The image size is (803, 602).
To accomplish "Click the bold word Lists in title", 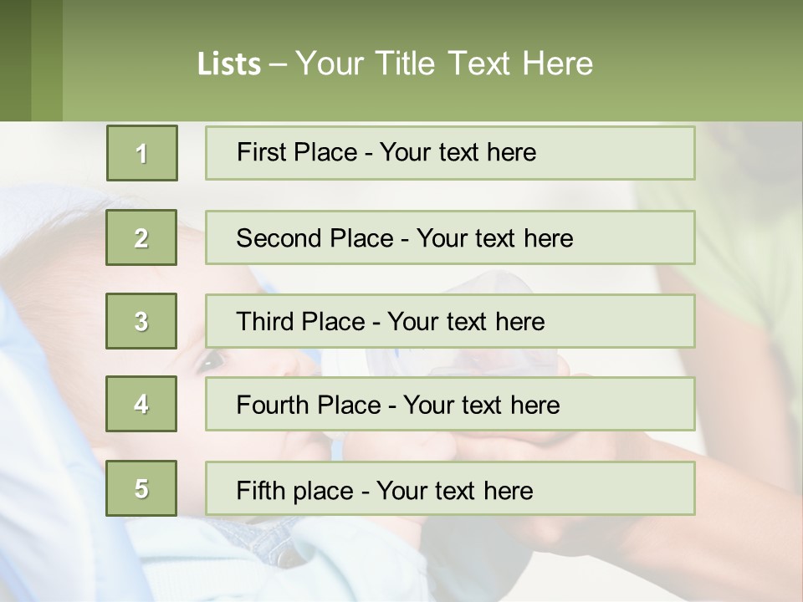I will click(x=228, y=64).
